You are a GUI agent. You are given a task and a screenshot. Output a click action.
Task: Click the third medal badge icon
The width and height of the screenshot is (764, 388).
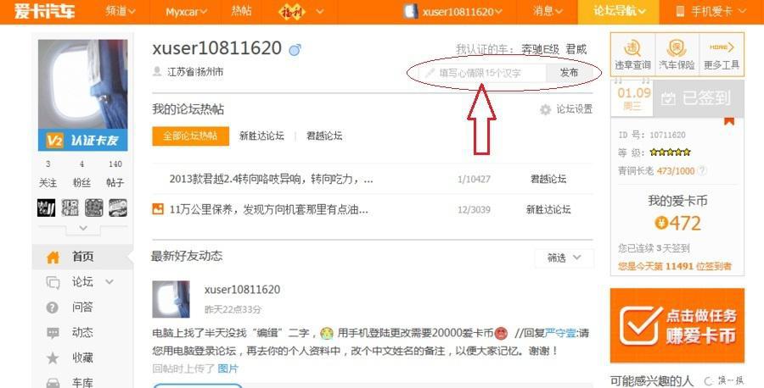(x=94, y=208)
